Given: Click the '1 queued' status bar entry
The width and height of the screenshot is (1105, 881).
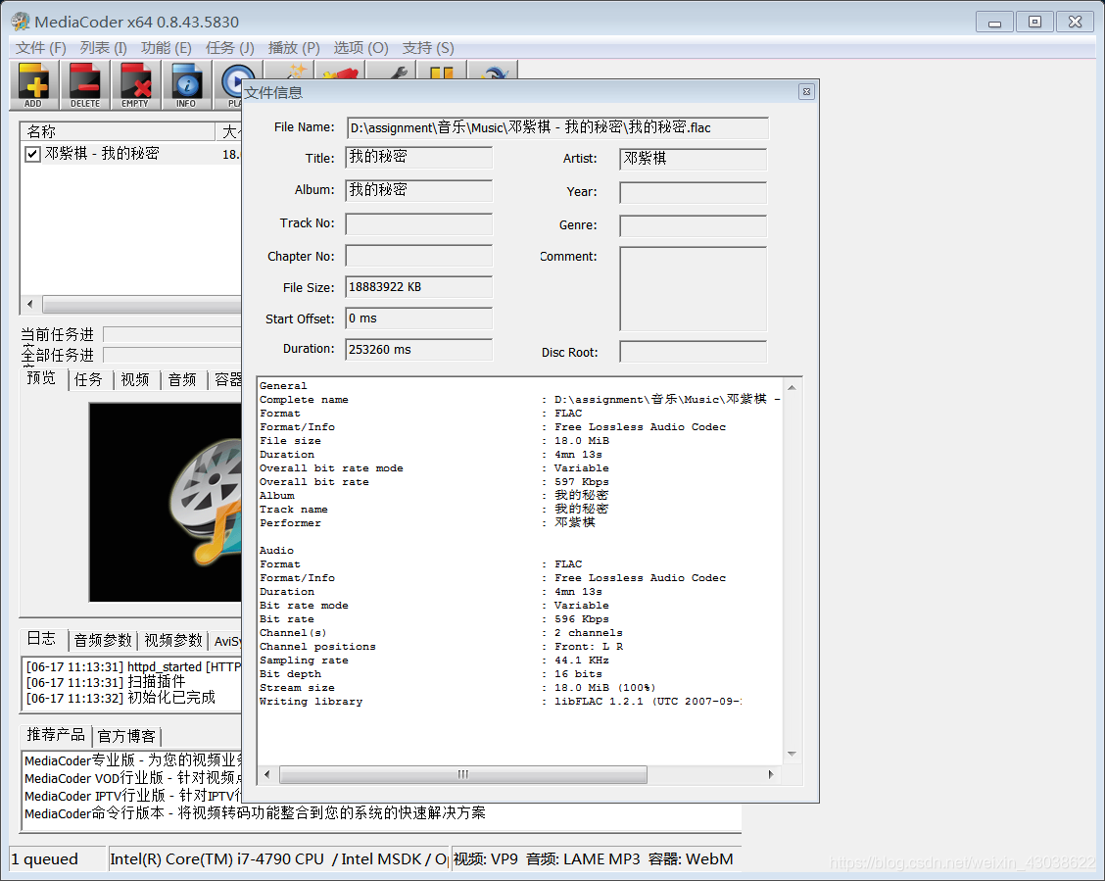Looking at the screenshot, I should [x=58, y=859].
